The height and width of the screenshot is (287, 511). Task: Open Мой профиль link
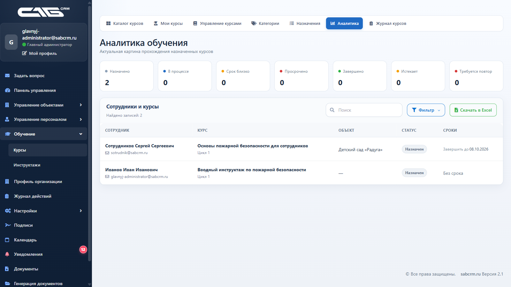(x=40, y=53)
